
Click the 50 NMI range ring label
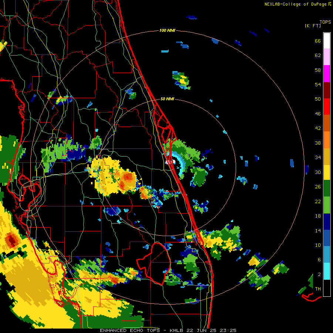click(x=167, y=99)
